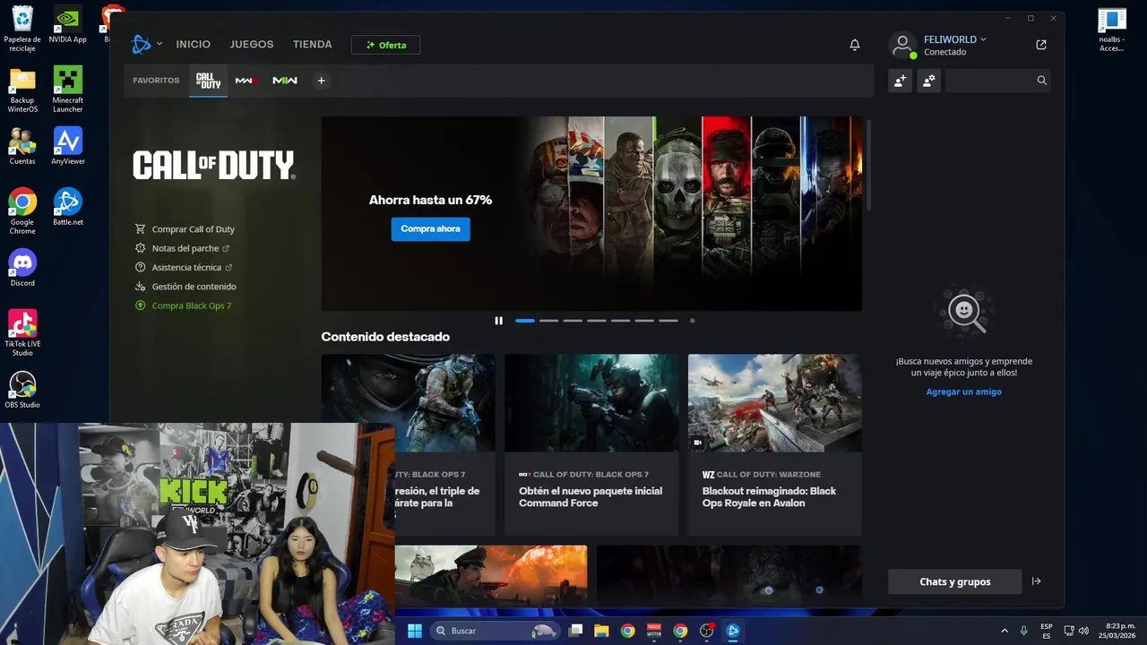Image resolution: width=1147 pixels, height=645 pixels.
Task: Pause the banner carousel
Action: coord(499,321)
